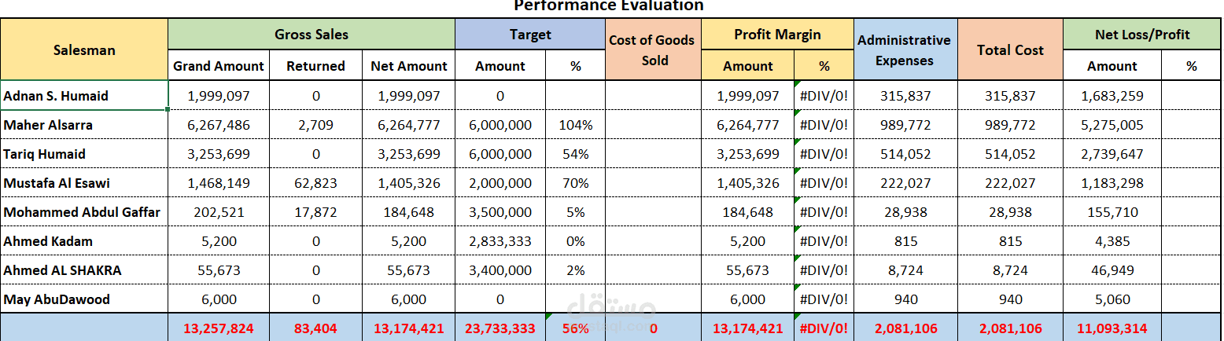The width and height of the screenshot is (1224, 341).
Task: Select Tariq Humaid's target percent 54%
Action: click(576, 154)
